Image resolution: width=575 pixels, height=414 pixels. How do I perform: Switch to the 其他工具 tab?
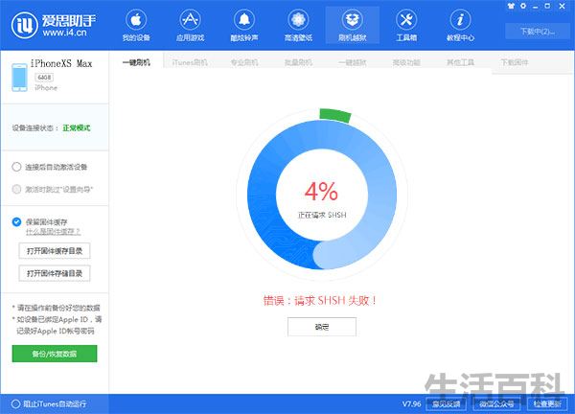[x=460, y=62]
